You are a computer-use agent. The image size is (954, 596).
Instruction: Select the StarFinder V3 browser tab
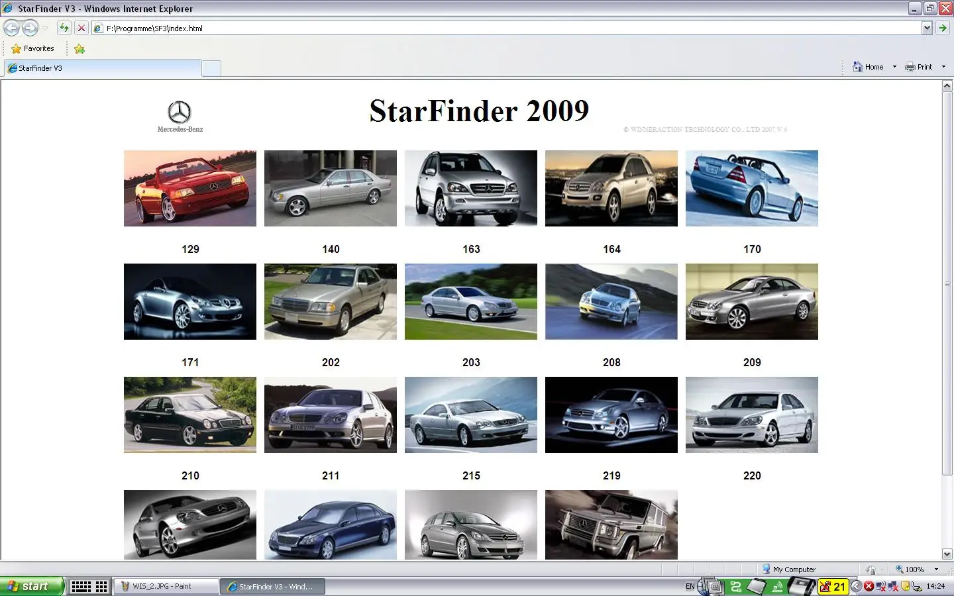click(x=103, y=68)
